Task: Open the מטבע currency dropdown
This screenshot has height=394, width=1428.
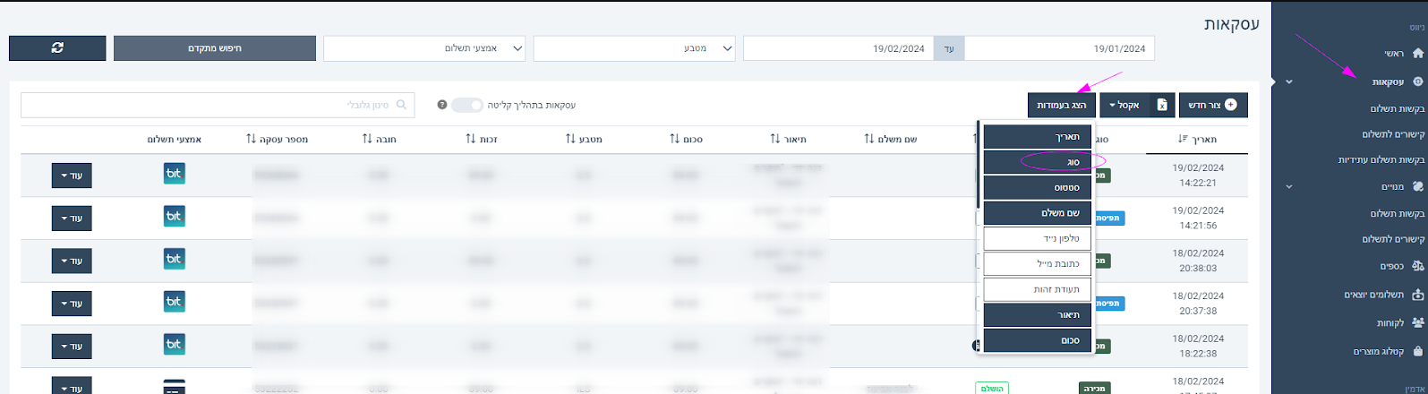Action: pyautogui.click(x=634, y=48)
